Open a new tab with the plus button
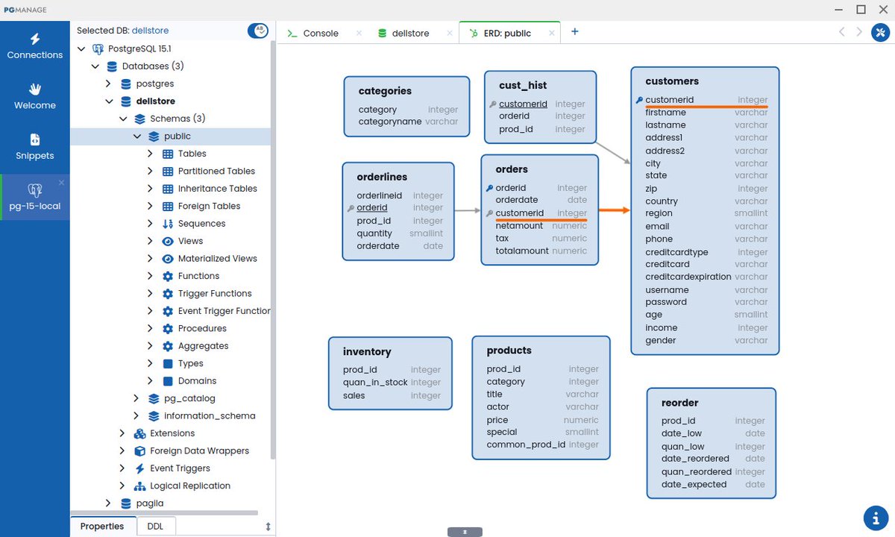This screenshot has width=895, height=537. point(574,32)
